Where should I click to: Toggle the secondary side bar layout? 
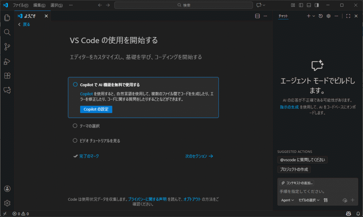pos(317,5)
